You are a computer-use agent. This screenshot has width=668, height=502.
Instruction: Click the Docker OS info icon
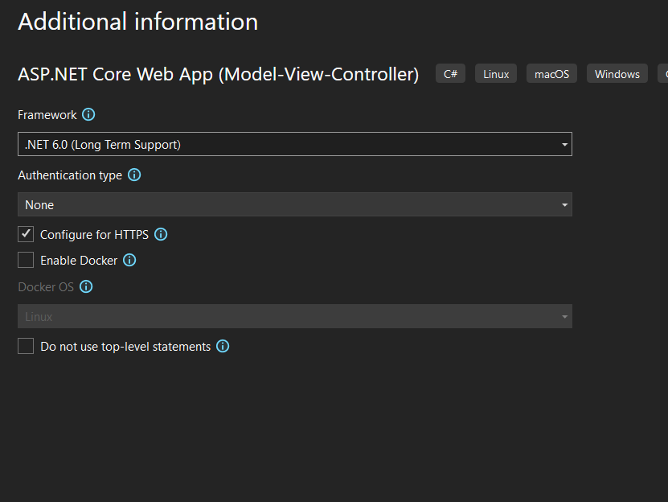point(86,286)
